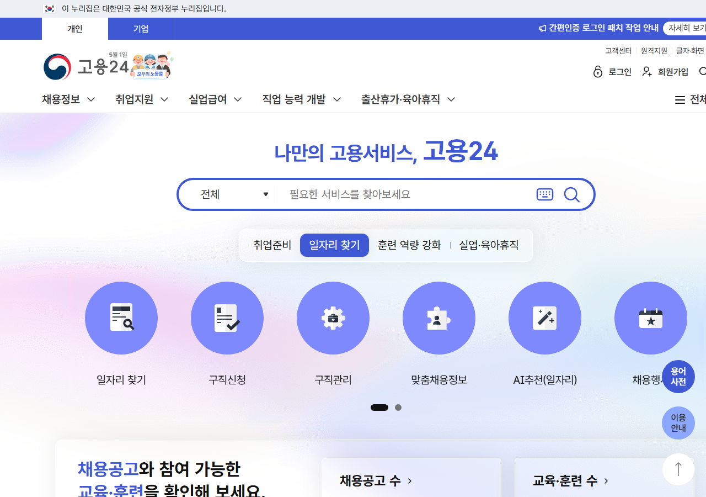Screen dimensions: 706x497
Task: Open the 일자리 찾기 circle icon
Action: pos(121,318)
